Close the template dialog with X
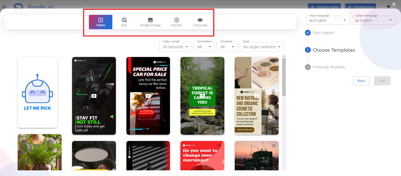 click(x=394, y=4)
